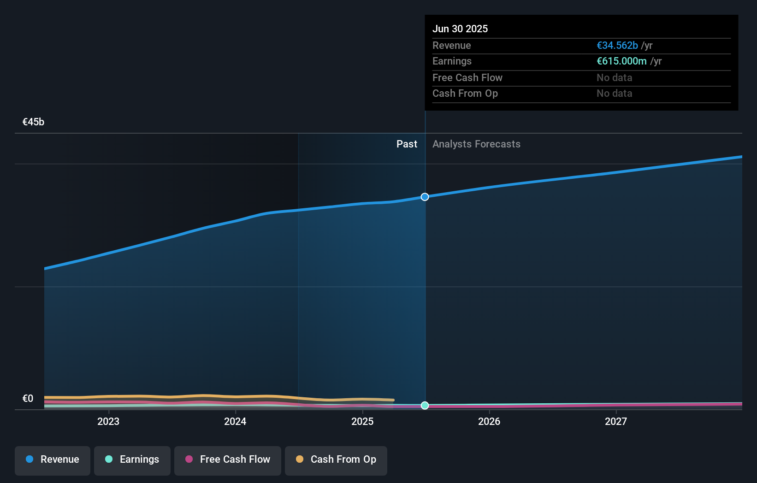Toggle the Revenue series visibility
The width and height of the screenshot is (757, 483).
coord(52,459)
